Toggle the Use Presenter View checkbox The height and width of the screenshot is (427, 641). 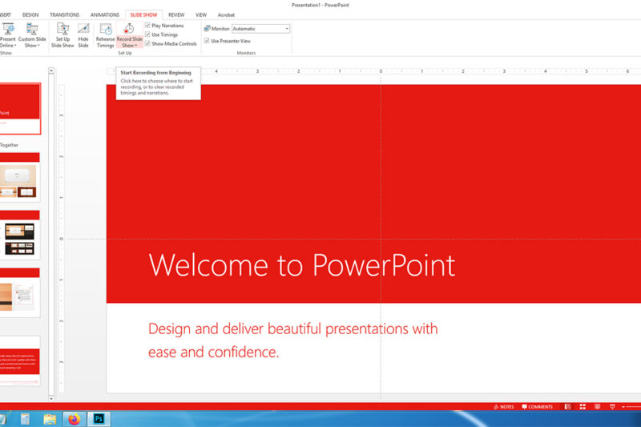click(207, 41)
